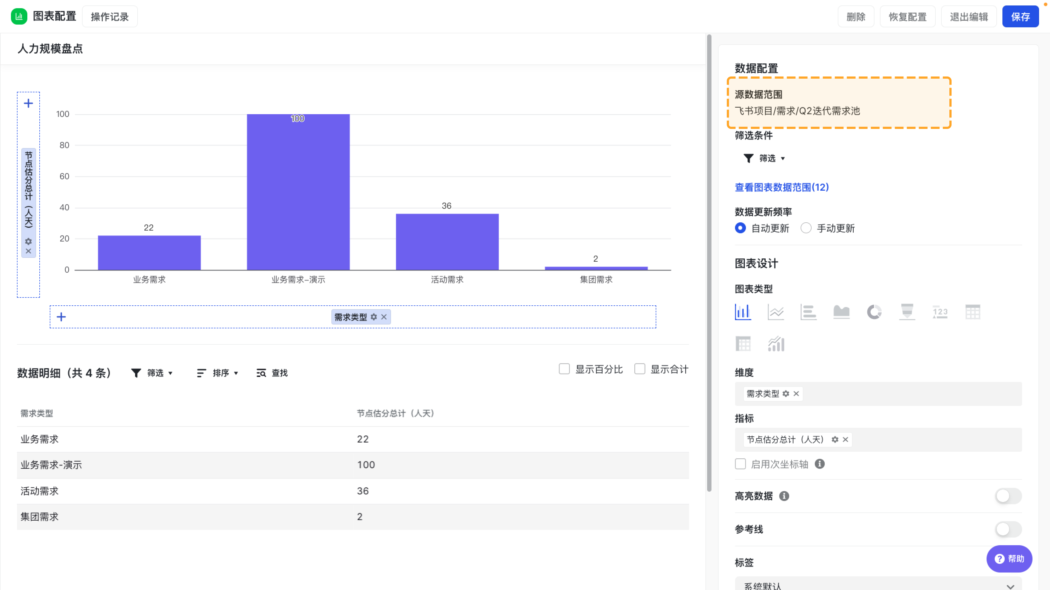Check 启用次坐标轴 checkbox
This screenshot has height=590, width=1050.
[740, 464]
